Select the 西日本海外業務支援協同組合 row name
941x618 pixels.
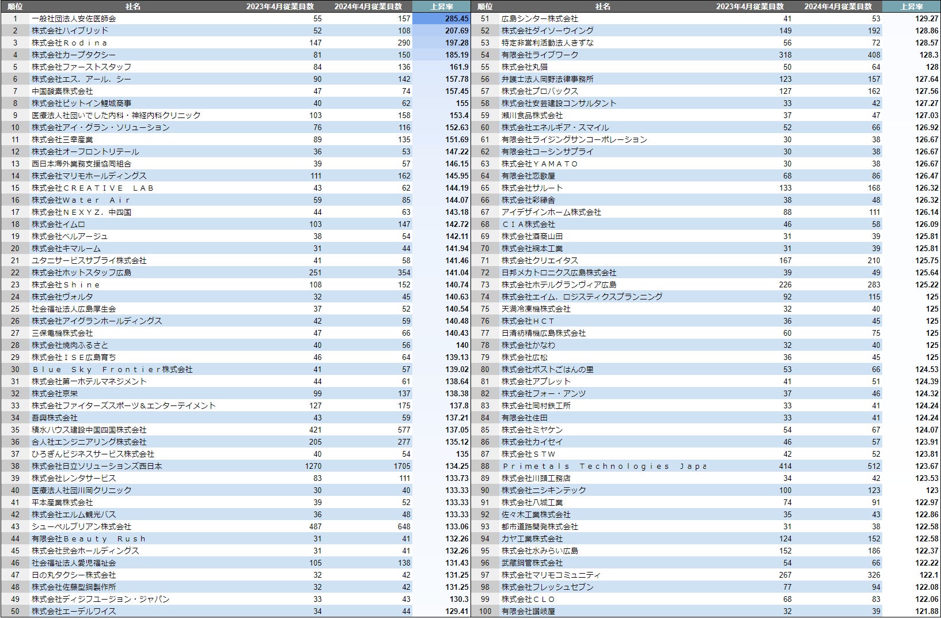pyautogui.click(x=81, y=164)
